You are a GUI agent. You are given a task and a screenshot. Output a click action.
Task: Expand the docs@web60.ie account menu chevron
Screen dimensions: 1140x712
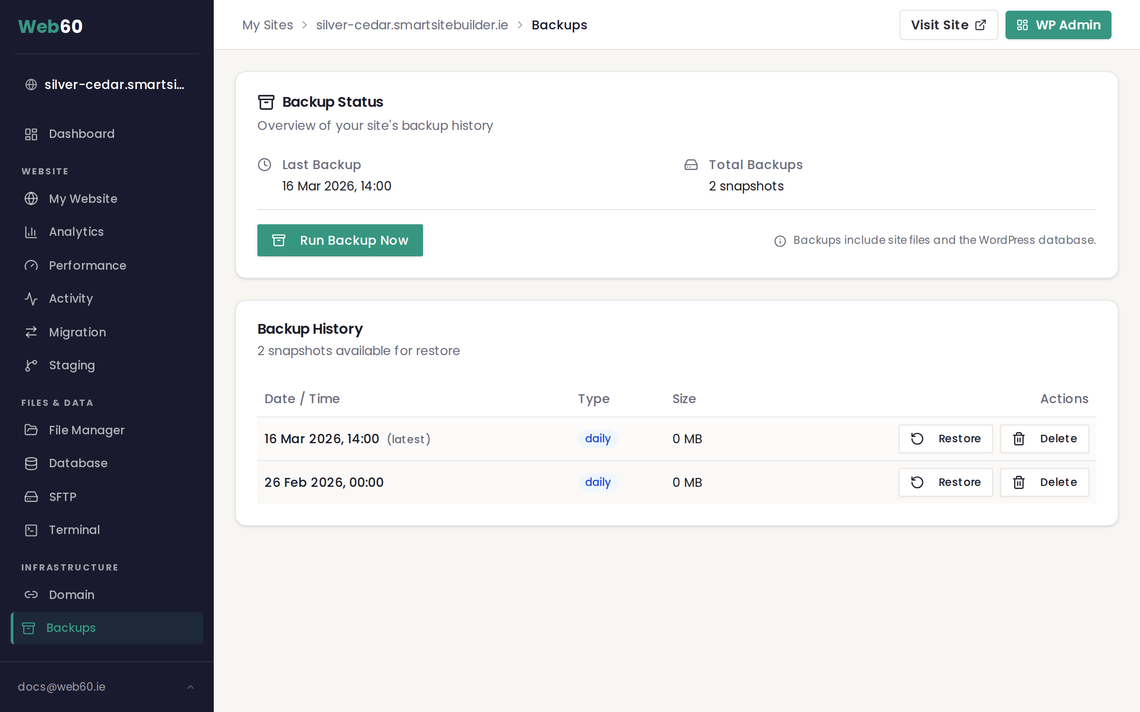[190, 687]
